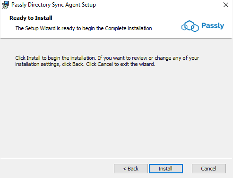Click the 'Ready to Install' bold heading
This screenshot has width=233, height=178.
tap(31, 18)
